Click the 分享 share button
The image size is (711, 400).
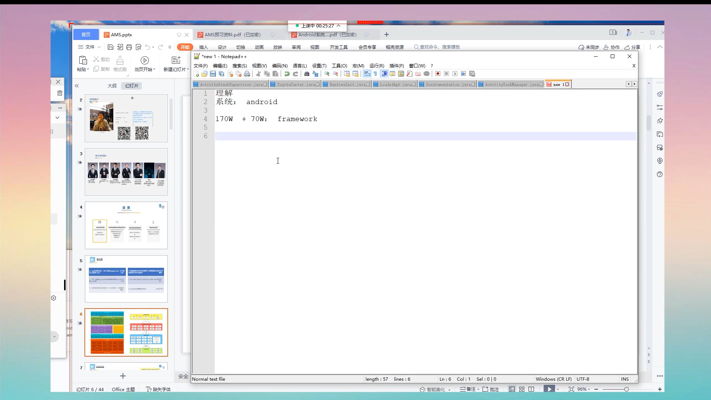[632, 47]
